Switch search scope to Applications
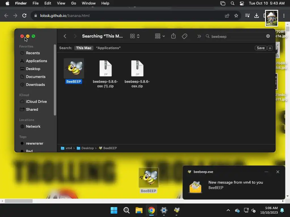290x217 pixels. click(x=108, y=48)
